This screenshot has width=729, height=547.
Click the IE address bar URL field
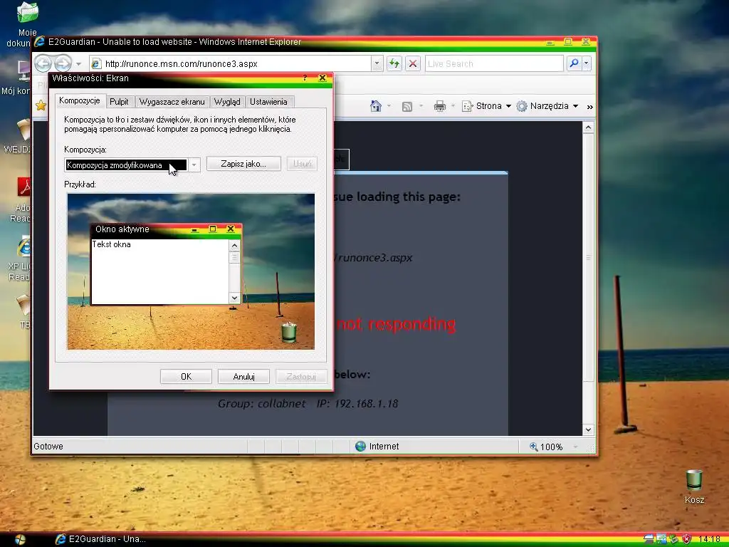(231, 63)
